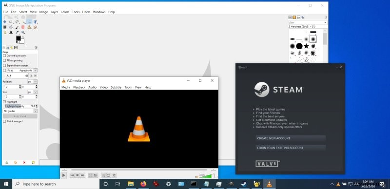The width and height of the screenshot is (390, 189).
Task: Select the Free Select lasso tool
Action: (x=17, y=21)
